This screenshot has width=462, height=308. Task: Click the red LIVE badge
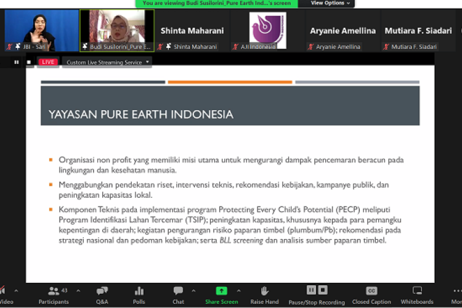click(x=47, y=62)
